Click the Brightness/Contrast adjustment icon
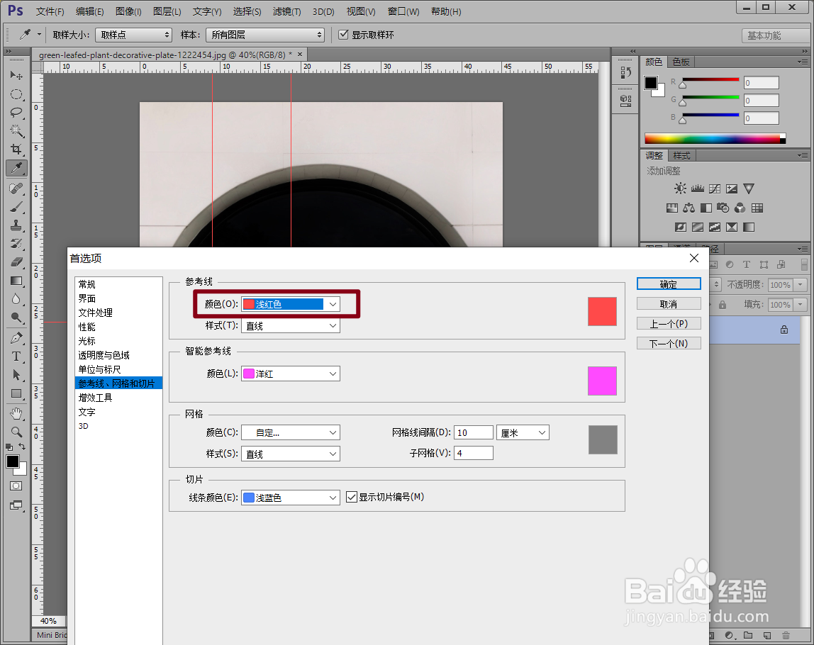Image resolution: width=814 pixels, height=645 pixels. tap(680, 188)
